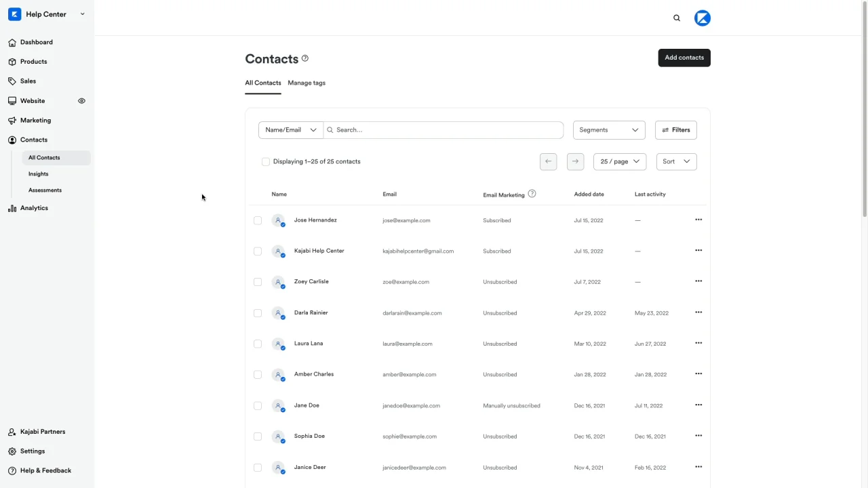
Task: Open the search magnifier in top bar
Action: (x=677, y=18)
